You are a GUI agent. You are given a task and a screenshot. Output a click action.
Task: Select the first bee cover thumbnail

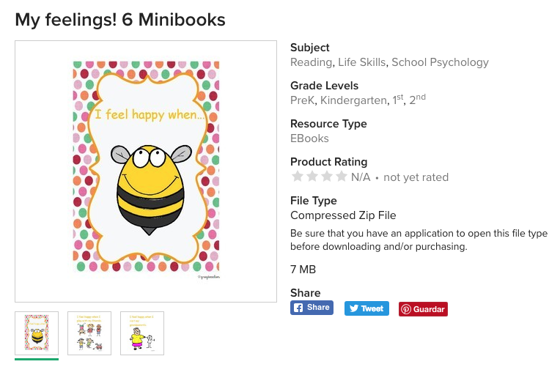[x=37, y=333]
